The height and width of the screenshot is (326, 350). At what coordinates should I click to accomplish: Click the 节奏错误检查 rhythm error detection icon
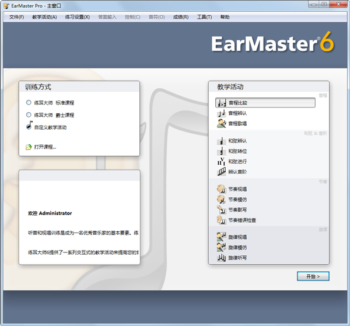pyautogui.click(x=222, y=220)
